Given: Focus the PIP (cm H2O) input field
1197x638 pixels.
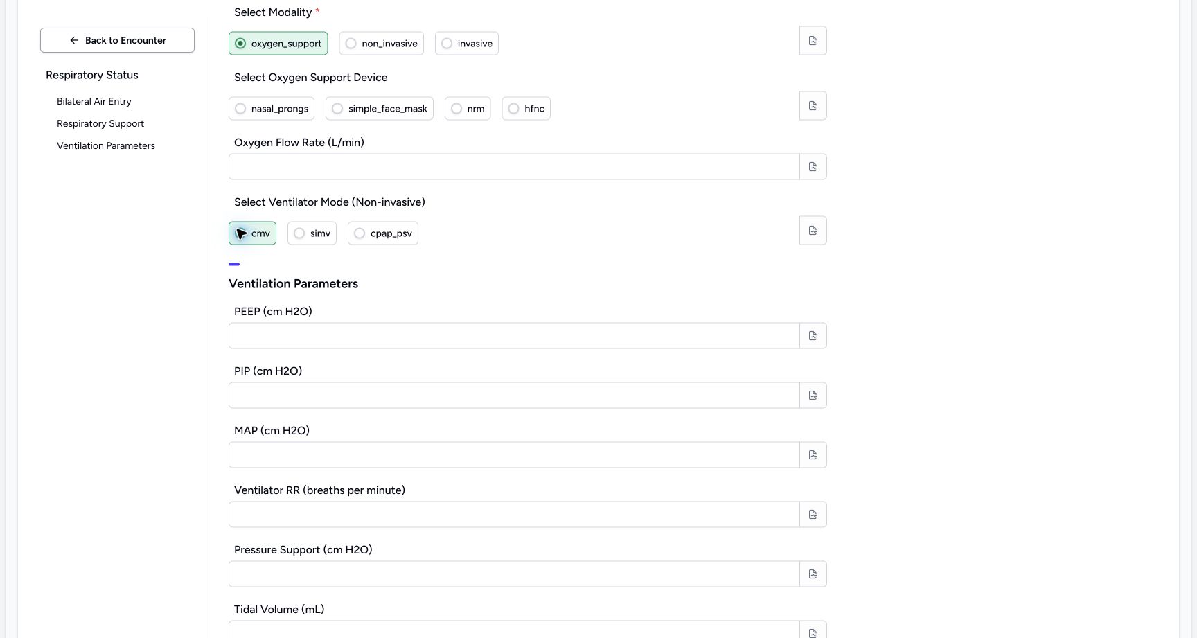Looking at the screenshot, I should (x=514, y=396).
